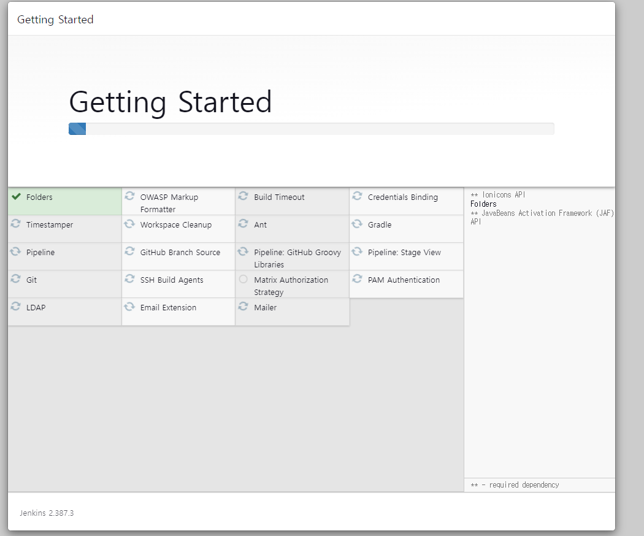Click the Credentials Binding plugin label
Image resolution: width=644 pixels, height=536 pixels.
click(403, 197)
